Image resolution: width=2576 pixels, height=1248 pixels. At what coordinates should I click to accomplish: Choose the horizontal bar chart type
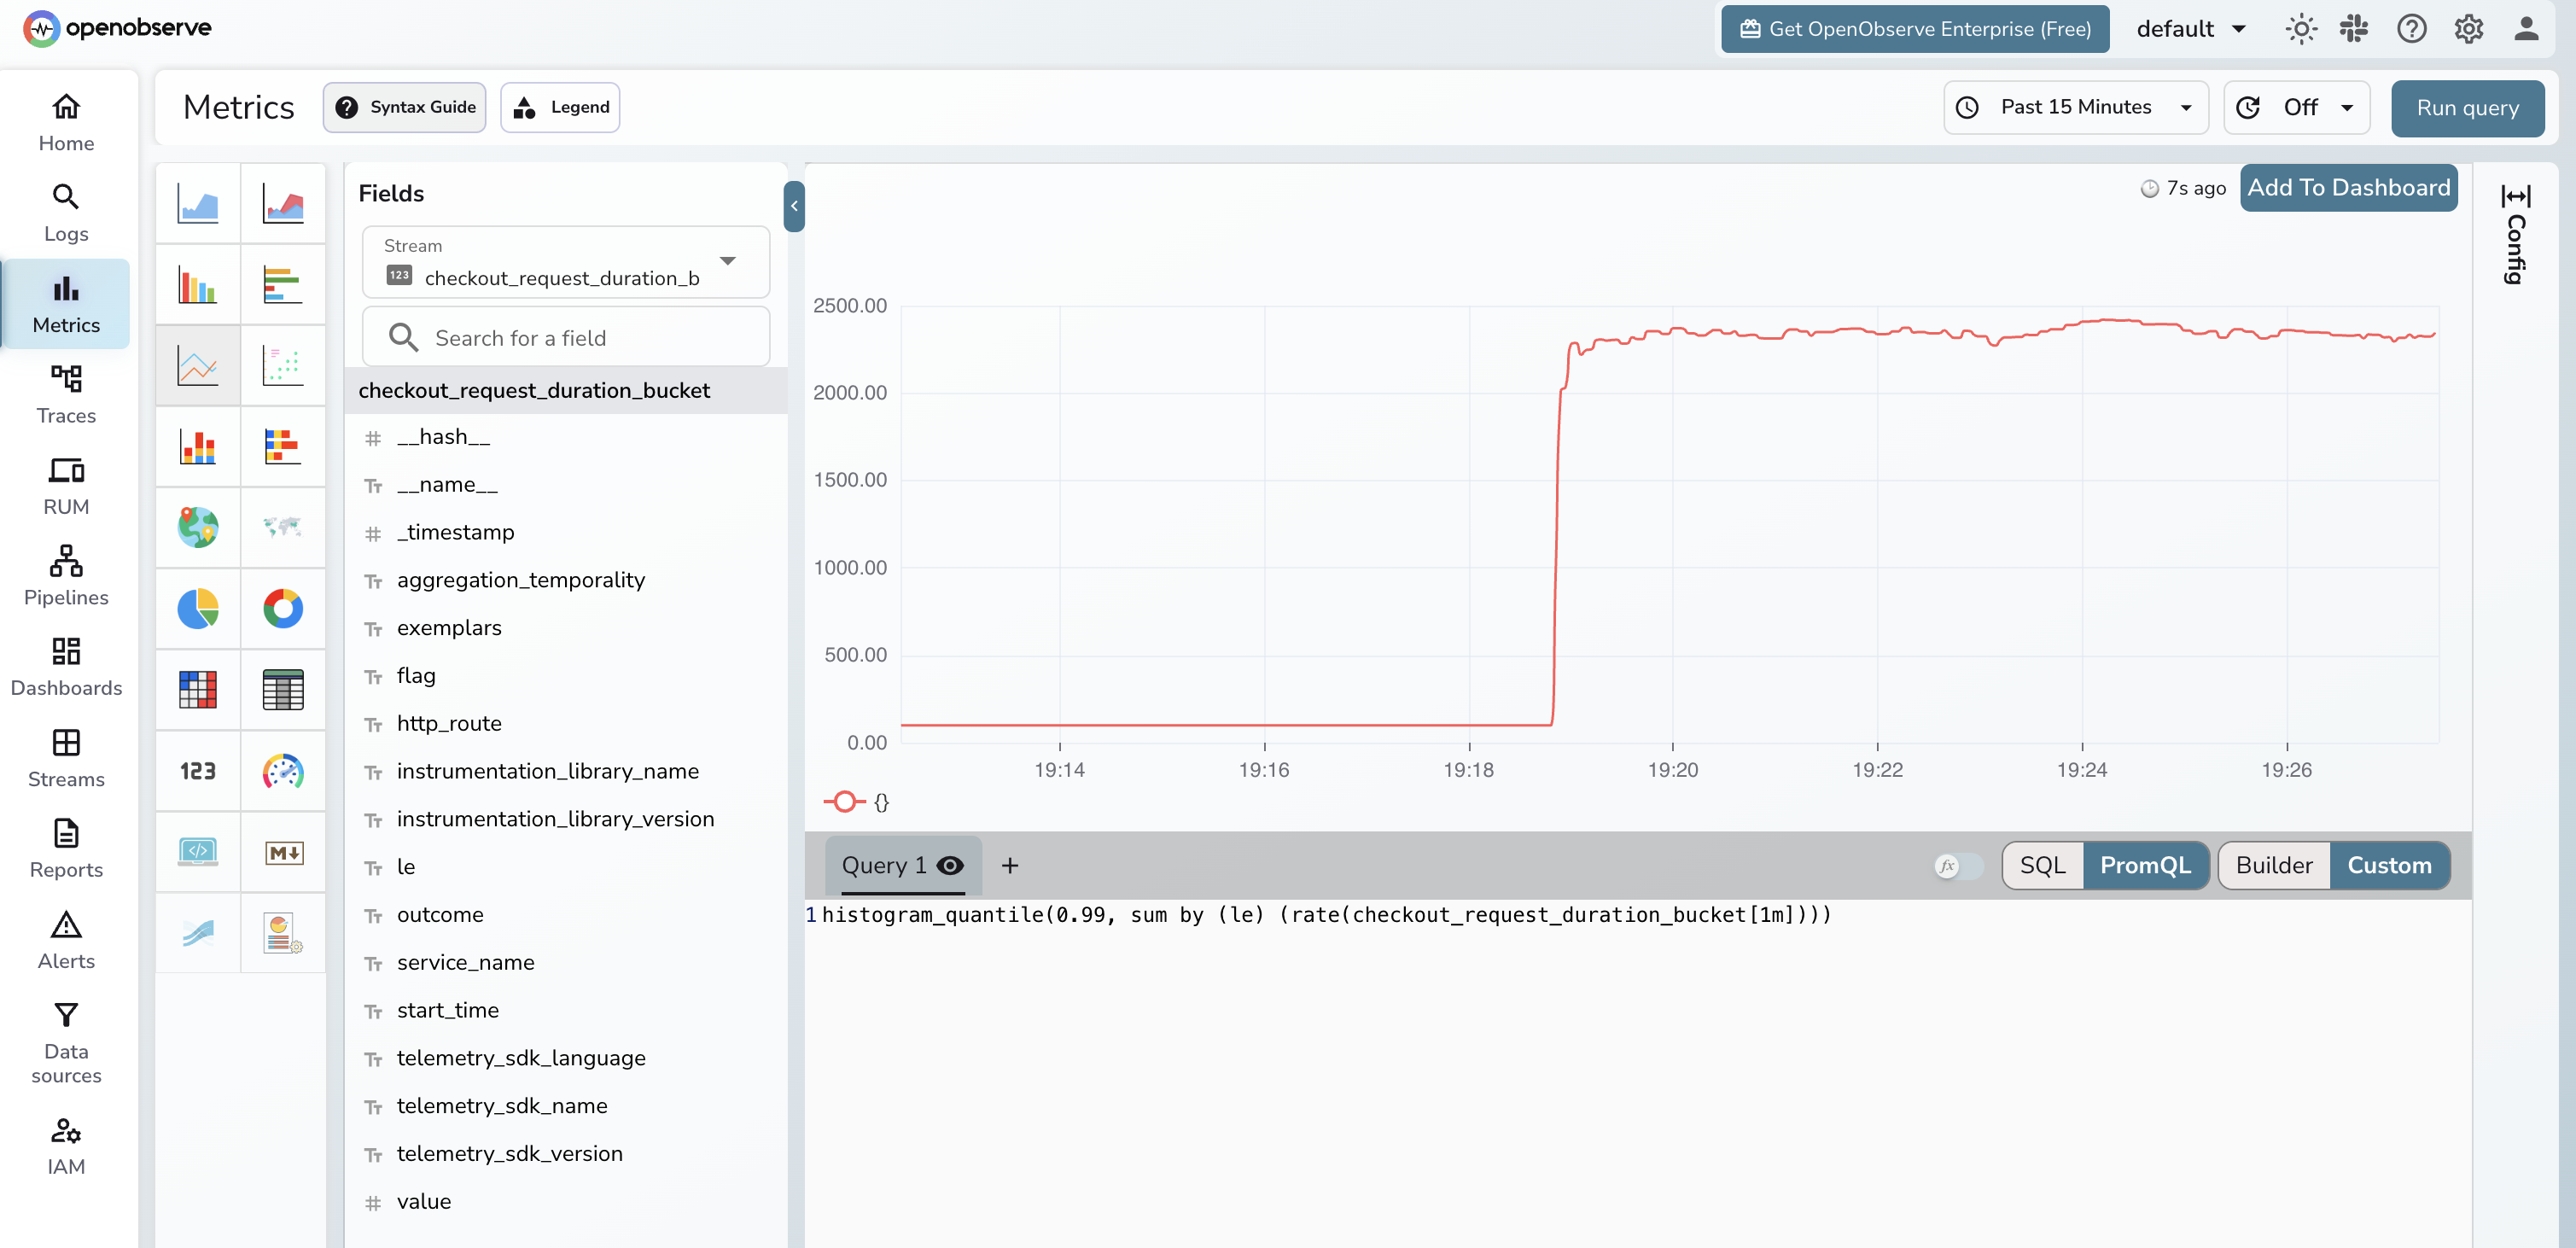point(283,285)
